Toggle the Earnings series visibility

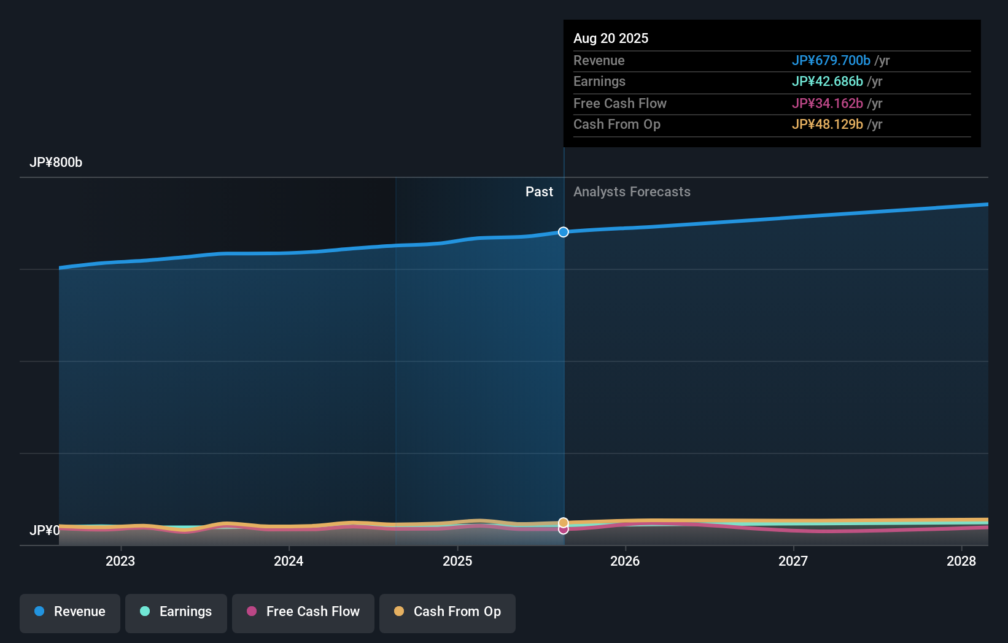click(176, 613)
